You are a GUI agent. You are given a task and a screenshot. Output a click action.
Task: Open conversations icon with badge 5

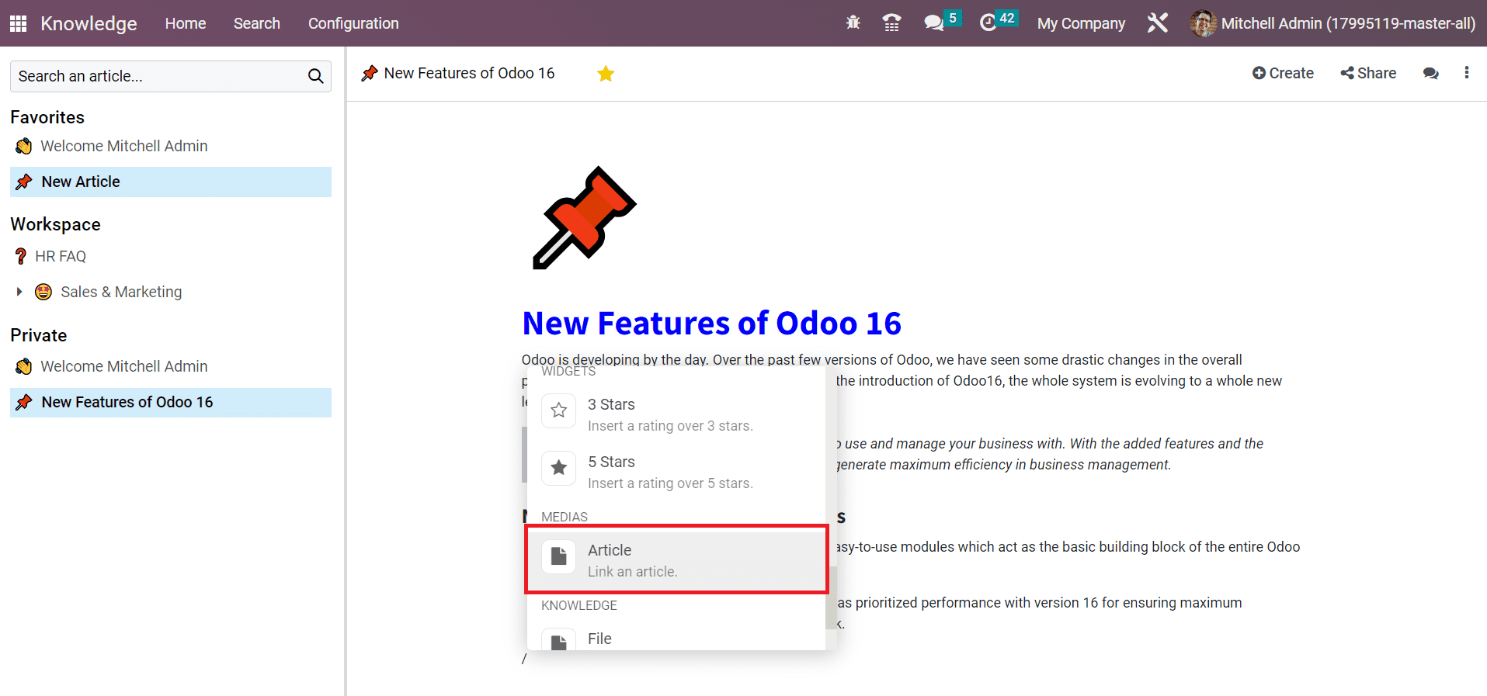[x=942, y=21]
